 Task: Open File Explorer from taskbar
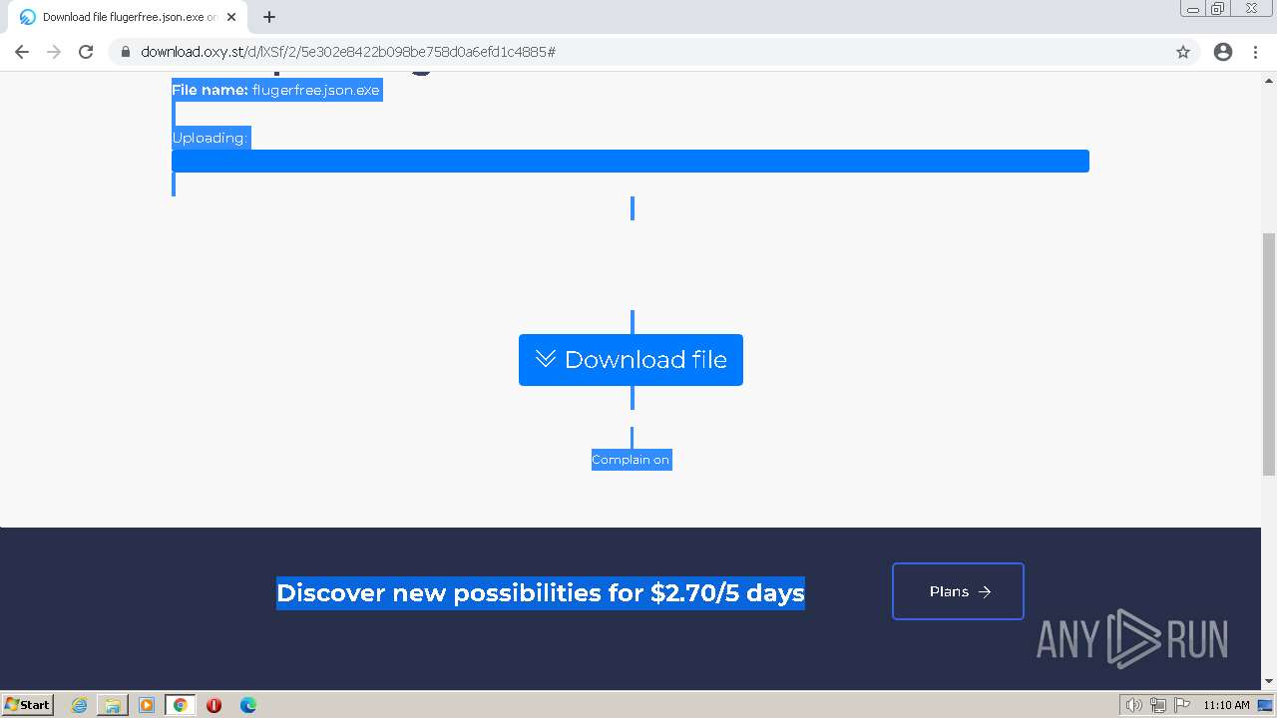(113, 705)
